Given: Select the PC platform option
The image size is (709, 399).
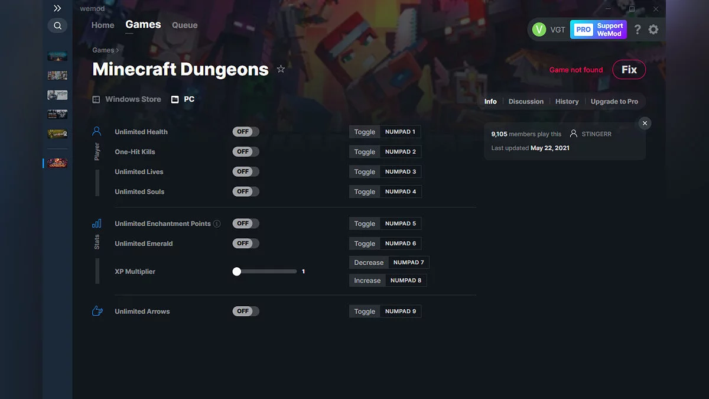Looking at the screenshot, I should tap(183, 99).
